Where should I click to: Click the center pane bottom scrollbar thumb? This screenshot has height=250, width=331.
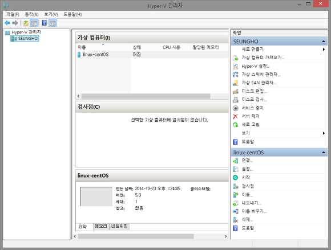click(136, 236)
